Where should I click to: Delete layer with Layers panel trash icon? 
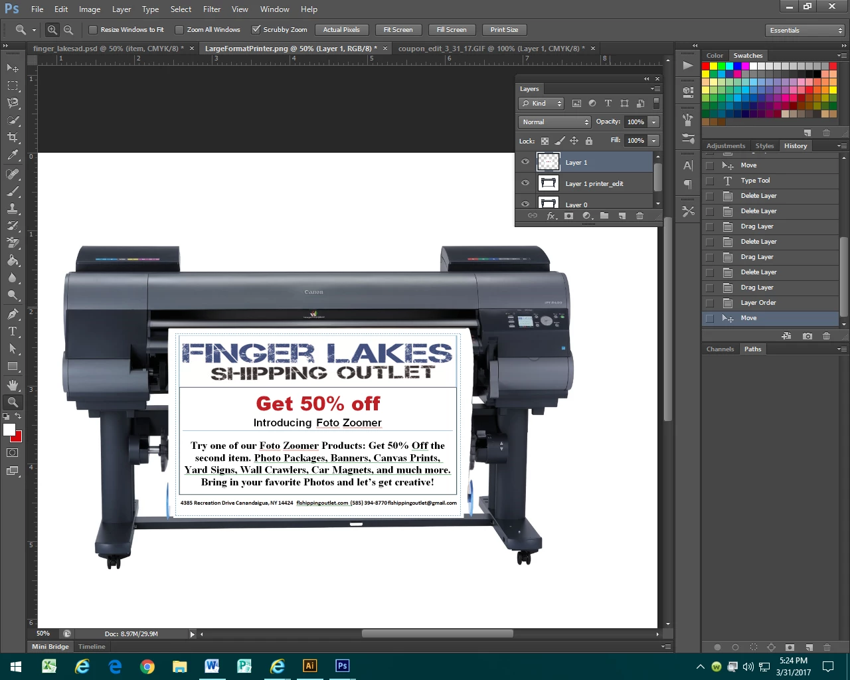pos(639,216)
